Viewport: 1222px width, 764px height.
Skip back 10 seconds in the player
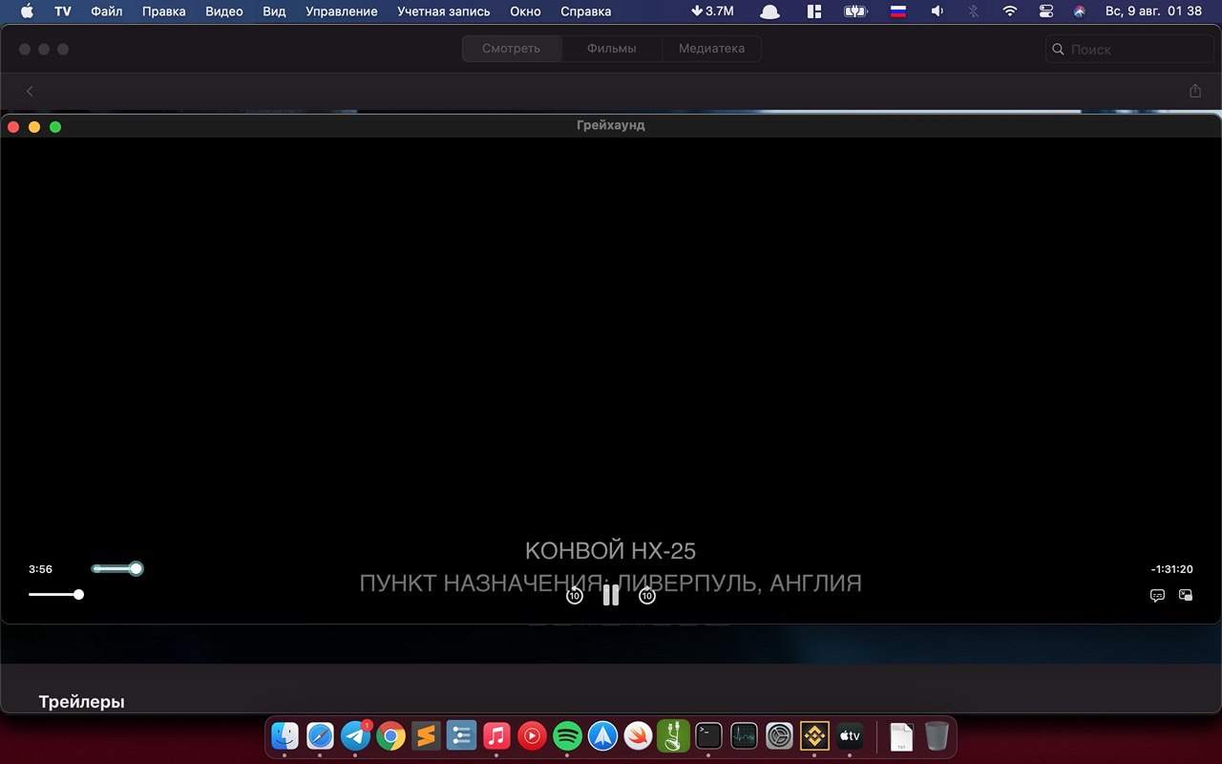coord(574,595)
